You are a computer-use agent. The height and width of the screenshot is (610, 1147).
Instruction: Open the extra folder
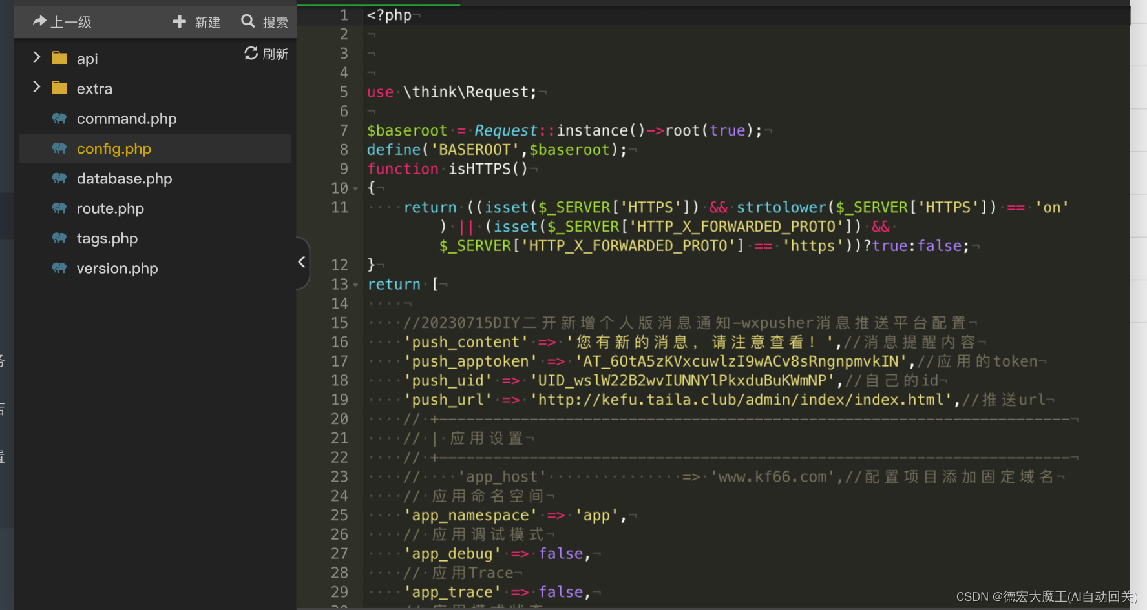94,88
